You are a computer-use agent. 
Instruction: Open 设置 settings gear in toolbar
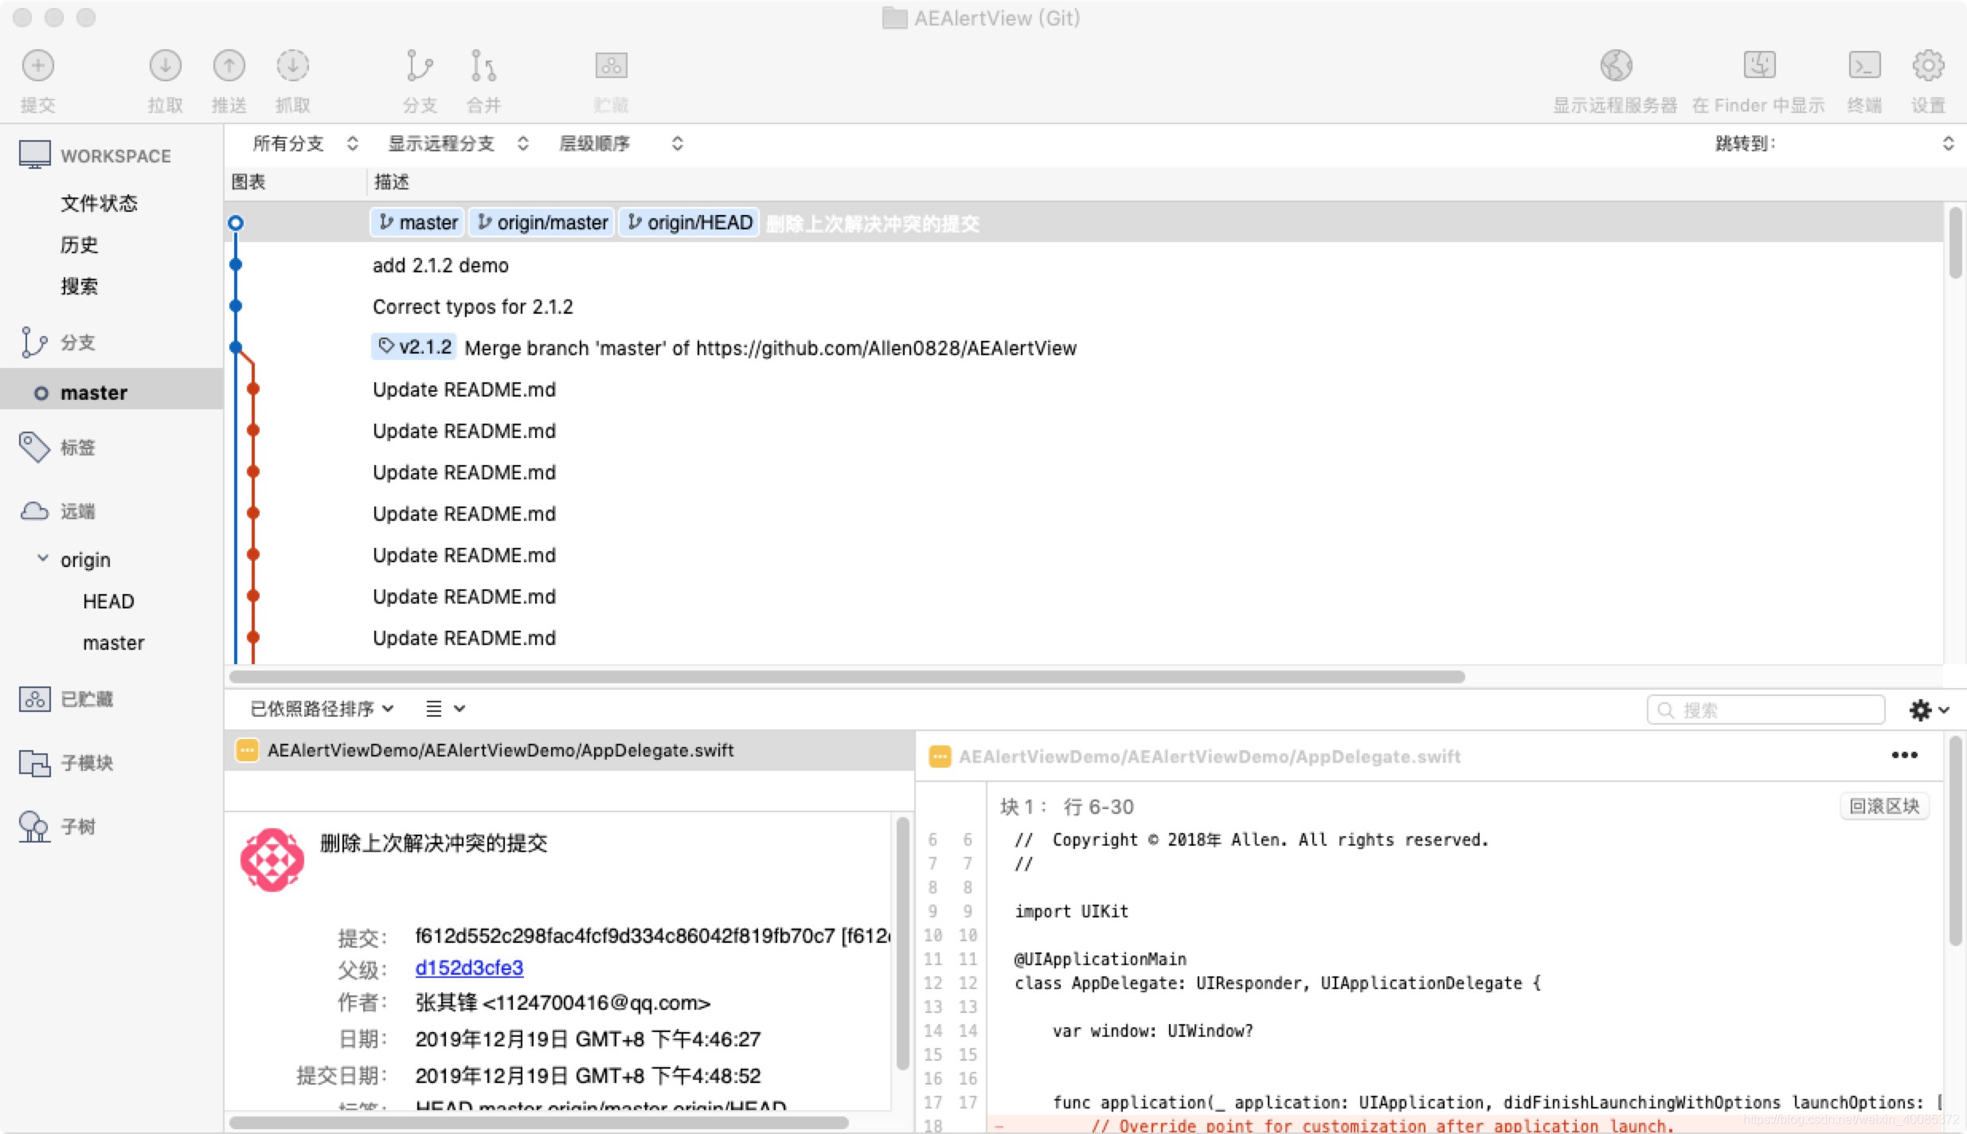point(1928,66)
